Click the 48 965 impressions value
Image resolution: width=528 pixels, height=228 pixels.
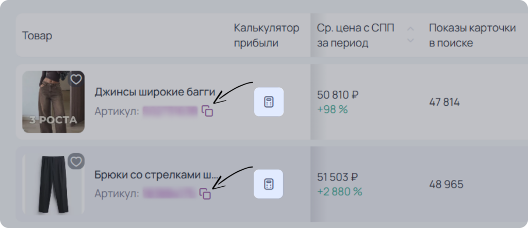pos(446,184)
